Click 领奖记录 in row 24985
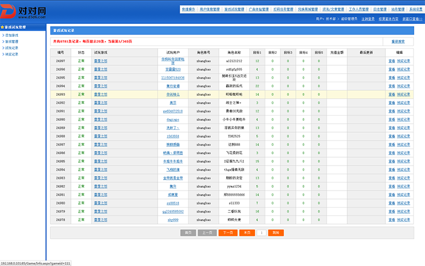Viewport: 425px width, 266px height. [x=403, y=161]
